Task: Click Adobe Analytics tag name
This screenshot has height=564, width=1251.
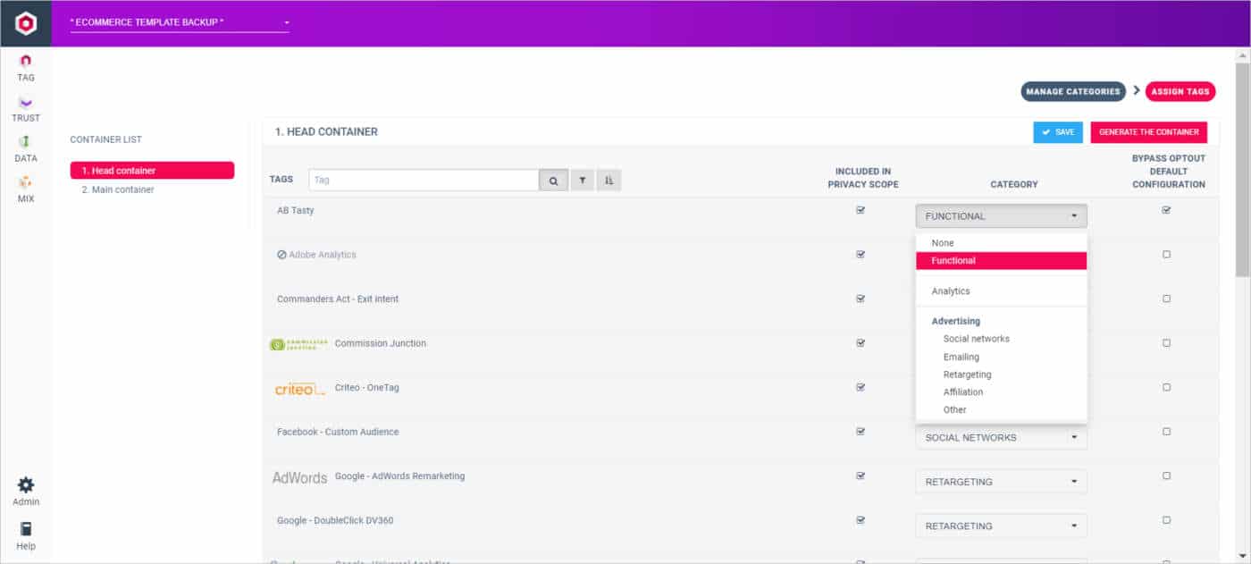Action: coord(323,255)
